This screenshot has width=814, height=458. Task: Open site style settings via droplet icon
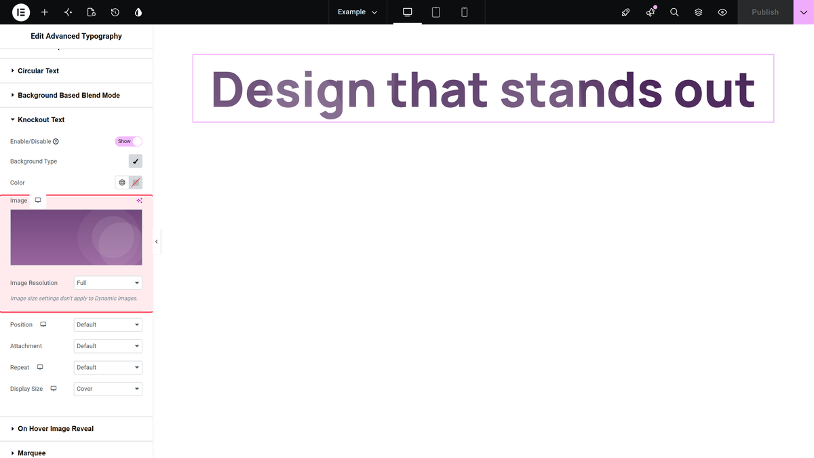[138, 12]
